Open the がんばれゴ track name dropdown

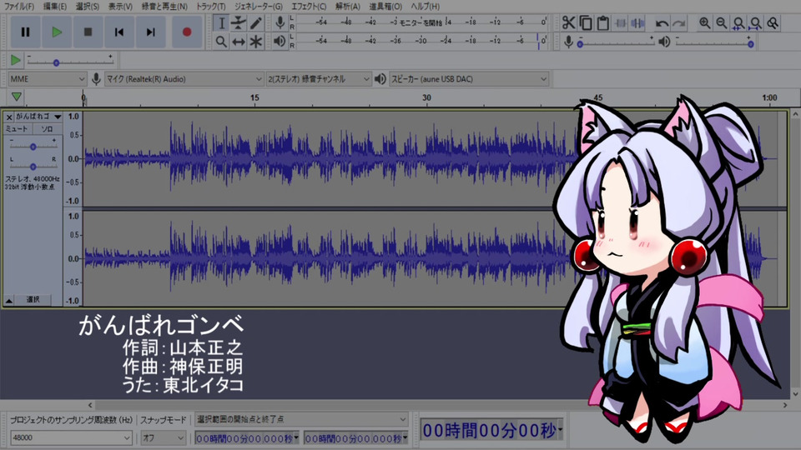(x=38, y=117)
